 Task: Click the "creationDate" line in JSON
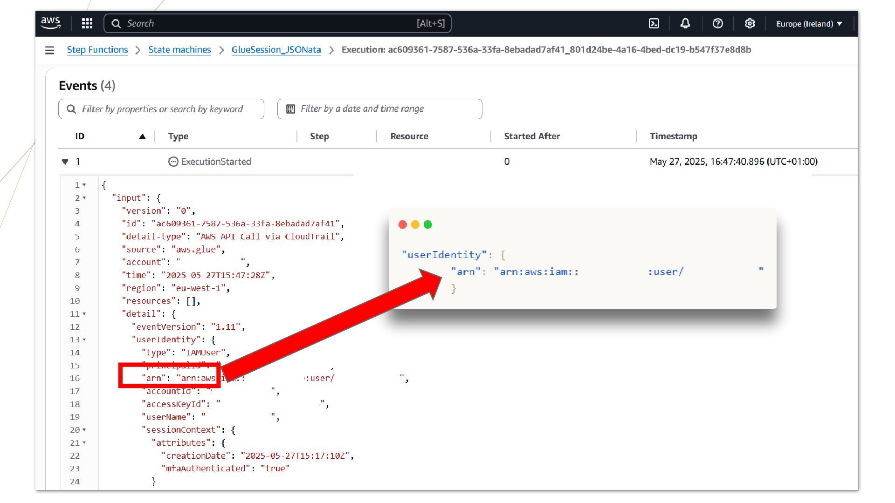coord(257,455)
